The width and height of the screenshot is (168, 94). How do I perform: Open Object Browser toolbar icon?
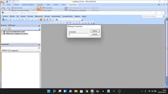[50, 20]
